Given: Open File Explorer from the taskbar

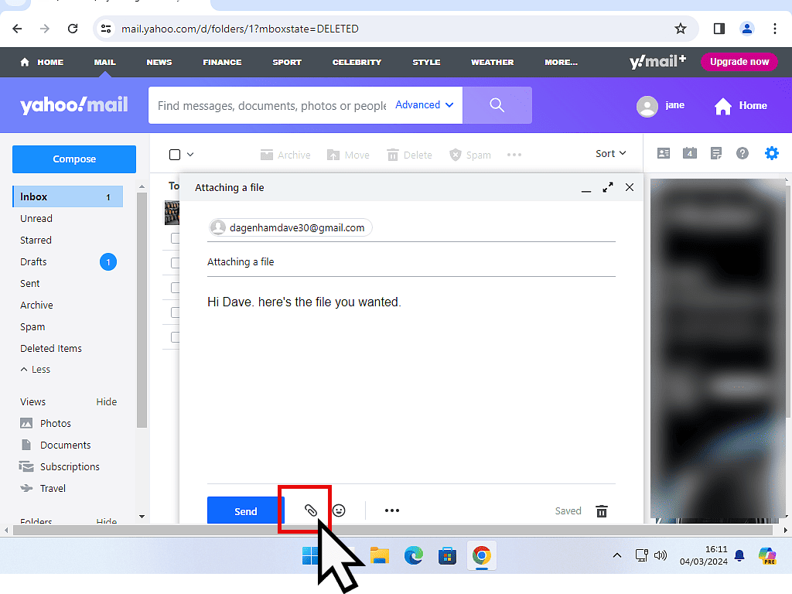Looking at the screenshot, I should click(x=379, y=555).
